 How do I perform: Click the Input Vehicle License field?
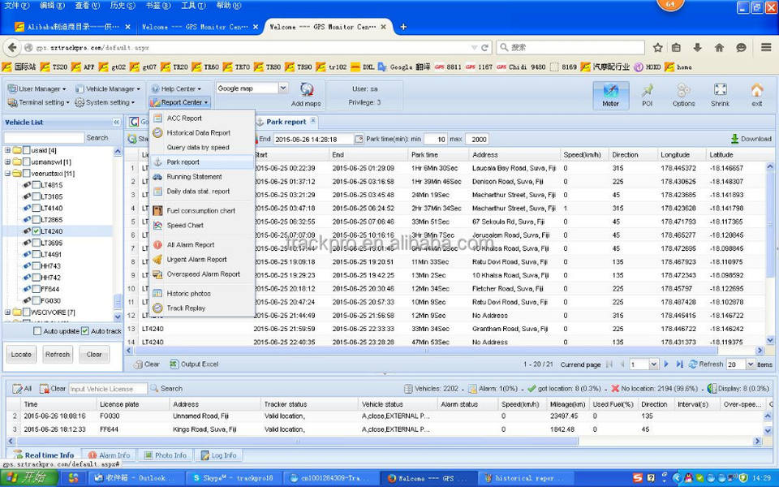[107, 389]
